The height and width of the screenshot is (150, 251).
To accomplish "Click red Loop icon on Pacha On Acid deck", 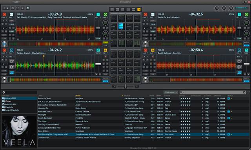I will 146,14.
